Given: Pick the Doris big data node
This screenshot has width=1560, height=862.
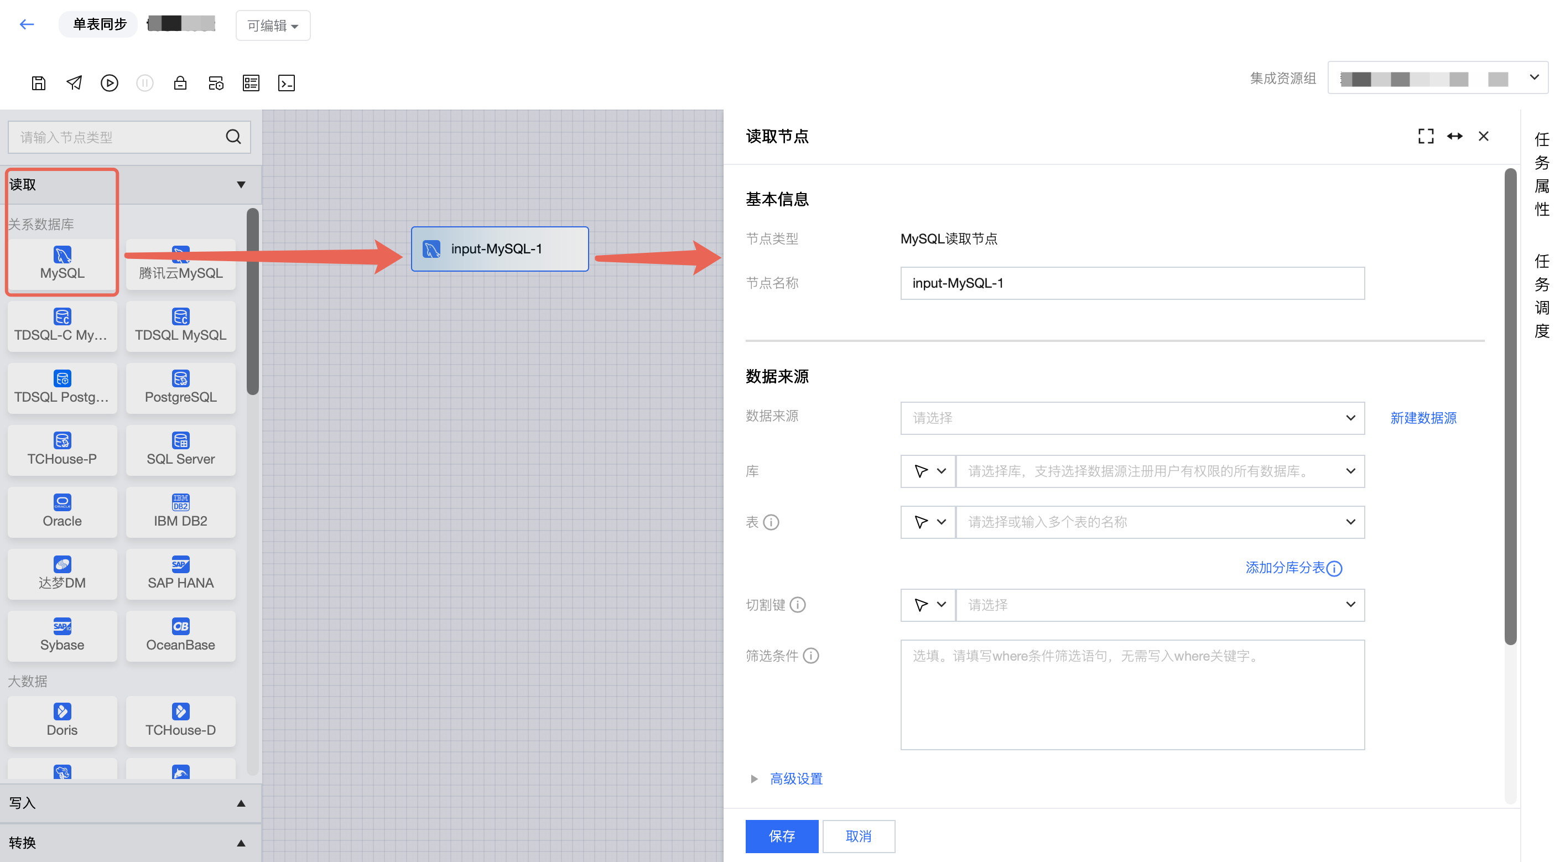Looking at the screenshot, I should coord(62,720).
